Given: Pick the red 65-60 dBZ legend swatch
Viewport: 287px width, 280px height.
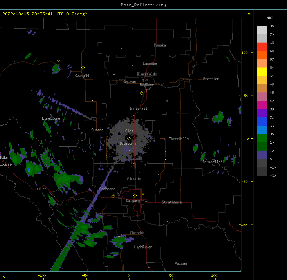Looking at the screenshot, I should coord(262,47).
